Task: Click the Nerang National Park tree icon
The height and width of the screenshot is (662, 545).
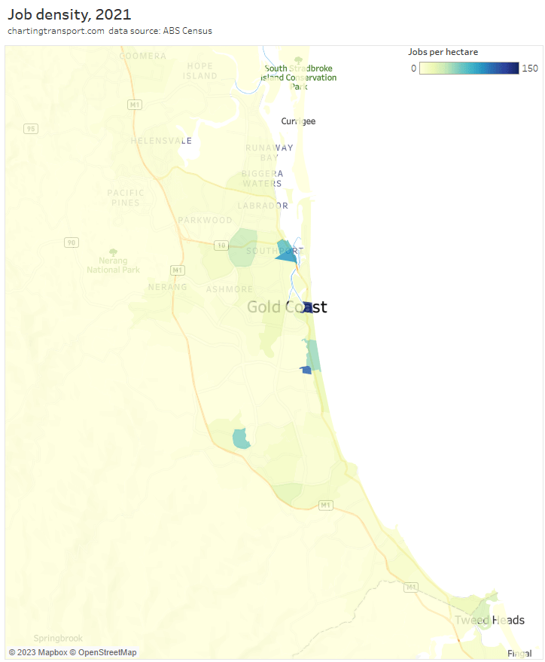Action: 114,252
